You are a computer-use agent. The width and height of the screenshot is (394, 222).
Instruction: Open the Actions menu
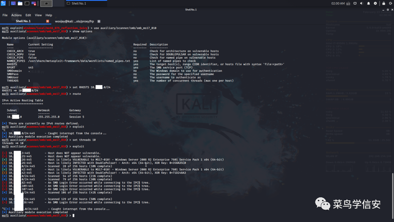click(x=16, y=15)
